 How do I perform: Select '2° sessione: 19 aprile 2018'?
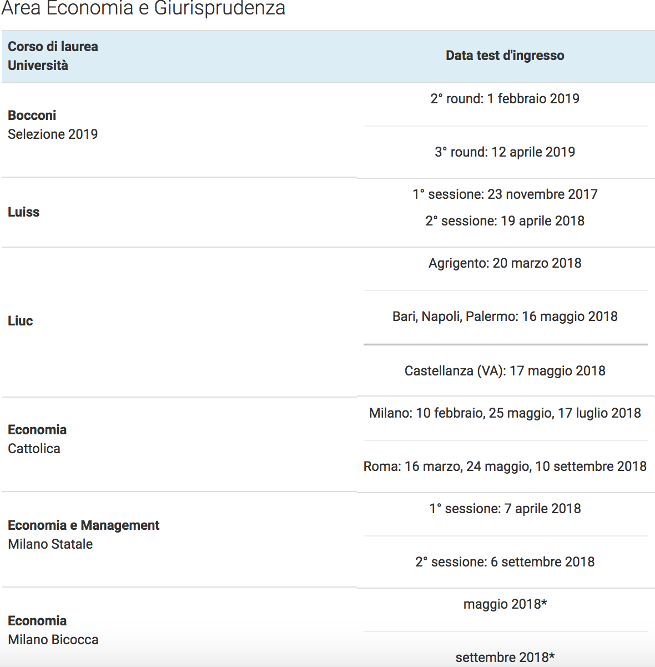[505, 221]
